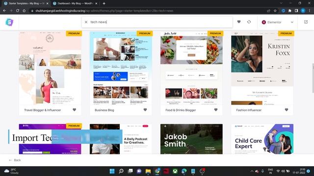Open the Business Blog template preview
The height and width of the screenshot is (176, 314).
(121, 68)
